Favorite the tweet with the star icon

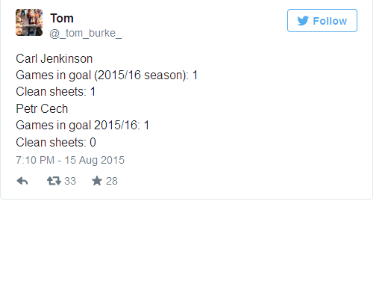click(97, 181)
